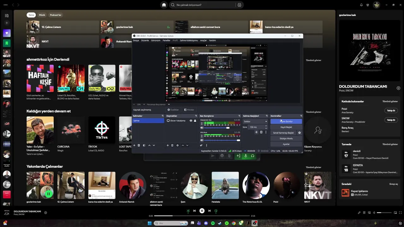Pause Spotify playback
The image size is (404, 227).
point(202,211)
